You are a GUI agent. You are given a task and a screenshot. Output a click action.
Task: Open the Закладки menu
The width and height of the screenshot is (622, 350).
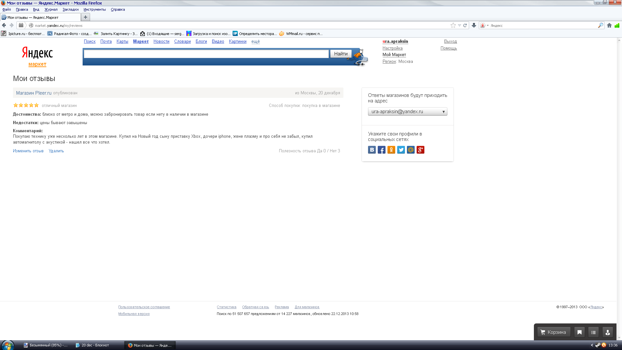70,9
